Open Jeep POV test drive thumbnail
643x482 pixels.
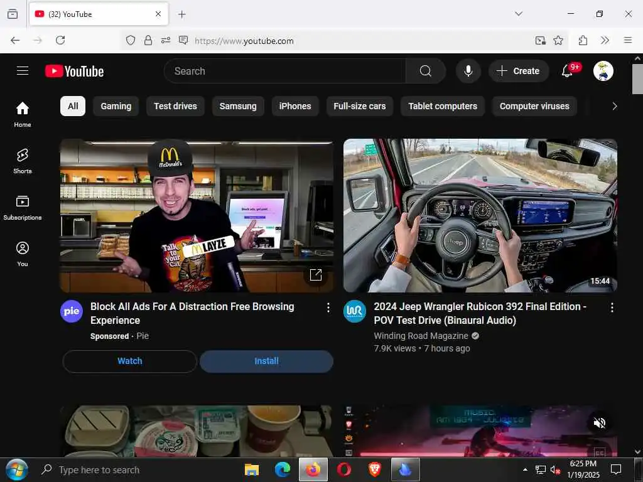[480, 216]
